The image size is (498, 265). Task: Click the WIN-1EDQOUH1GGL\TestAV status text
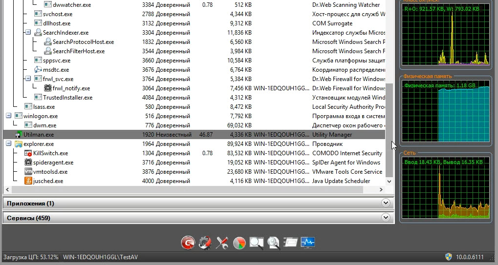coord(100,257)
